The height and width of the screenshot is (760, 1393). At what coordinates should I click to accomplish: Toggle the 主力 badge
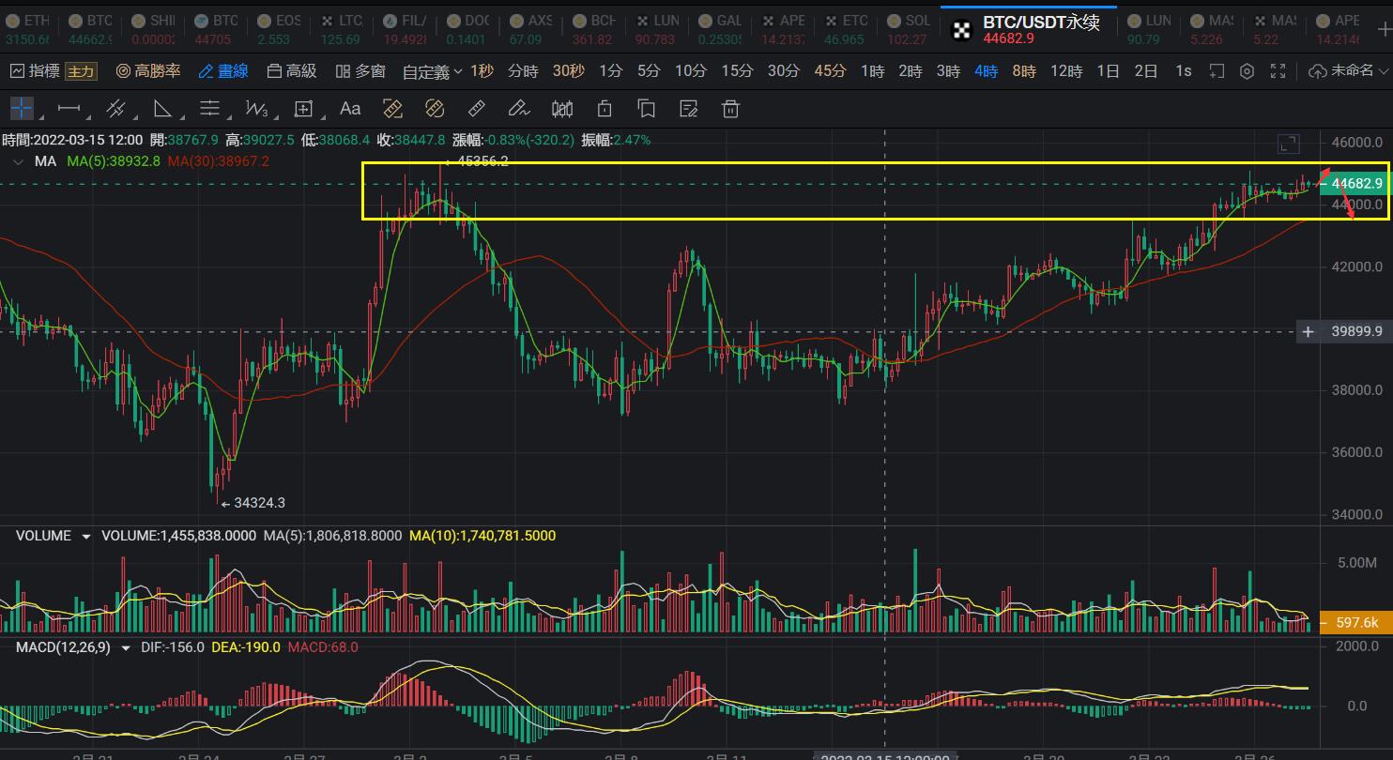click(x=81, y=71)
